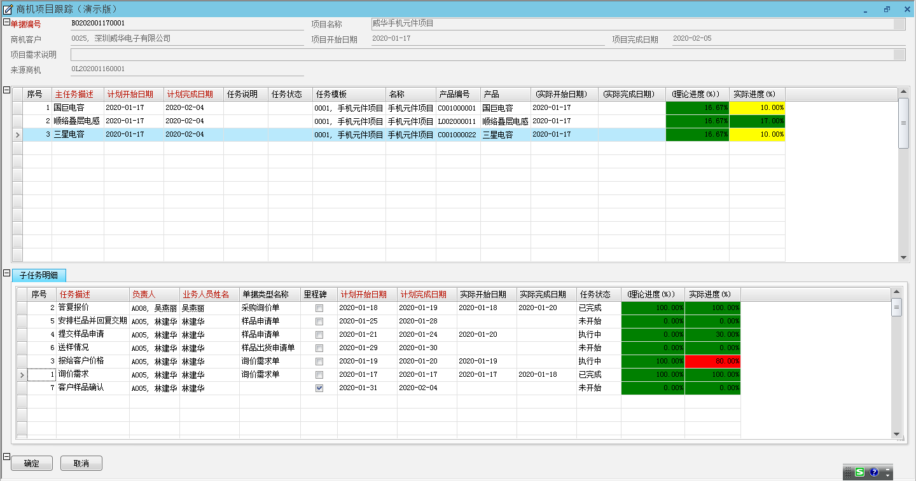Click the 30.00% actual progress cell
The width and height of the screenshot is (916, 481).
click(712, 335)
